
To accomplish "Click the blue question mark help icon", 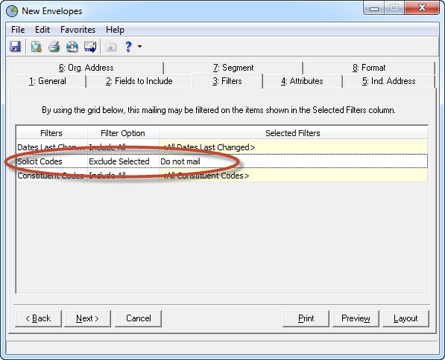I will pyautogui.click(x=128, y=46).
